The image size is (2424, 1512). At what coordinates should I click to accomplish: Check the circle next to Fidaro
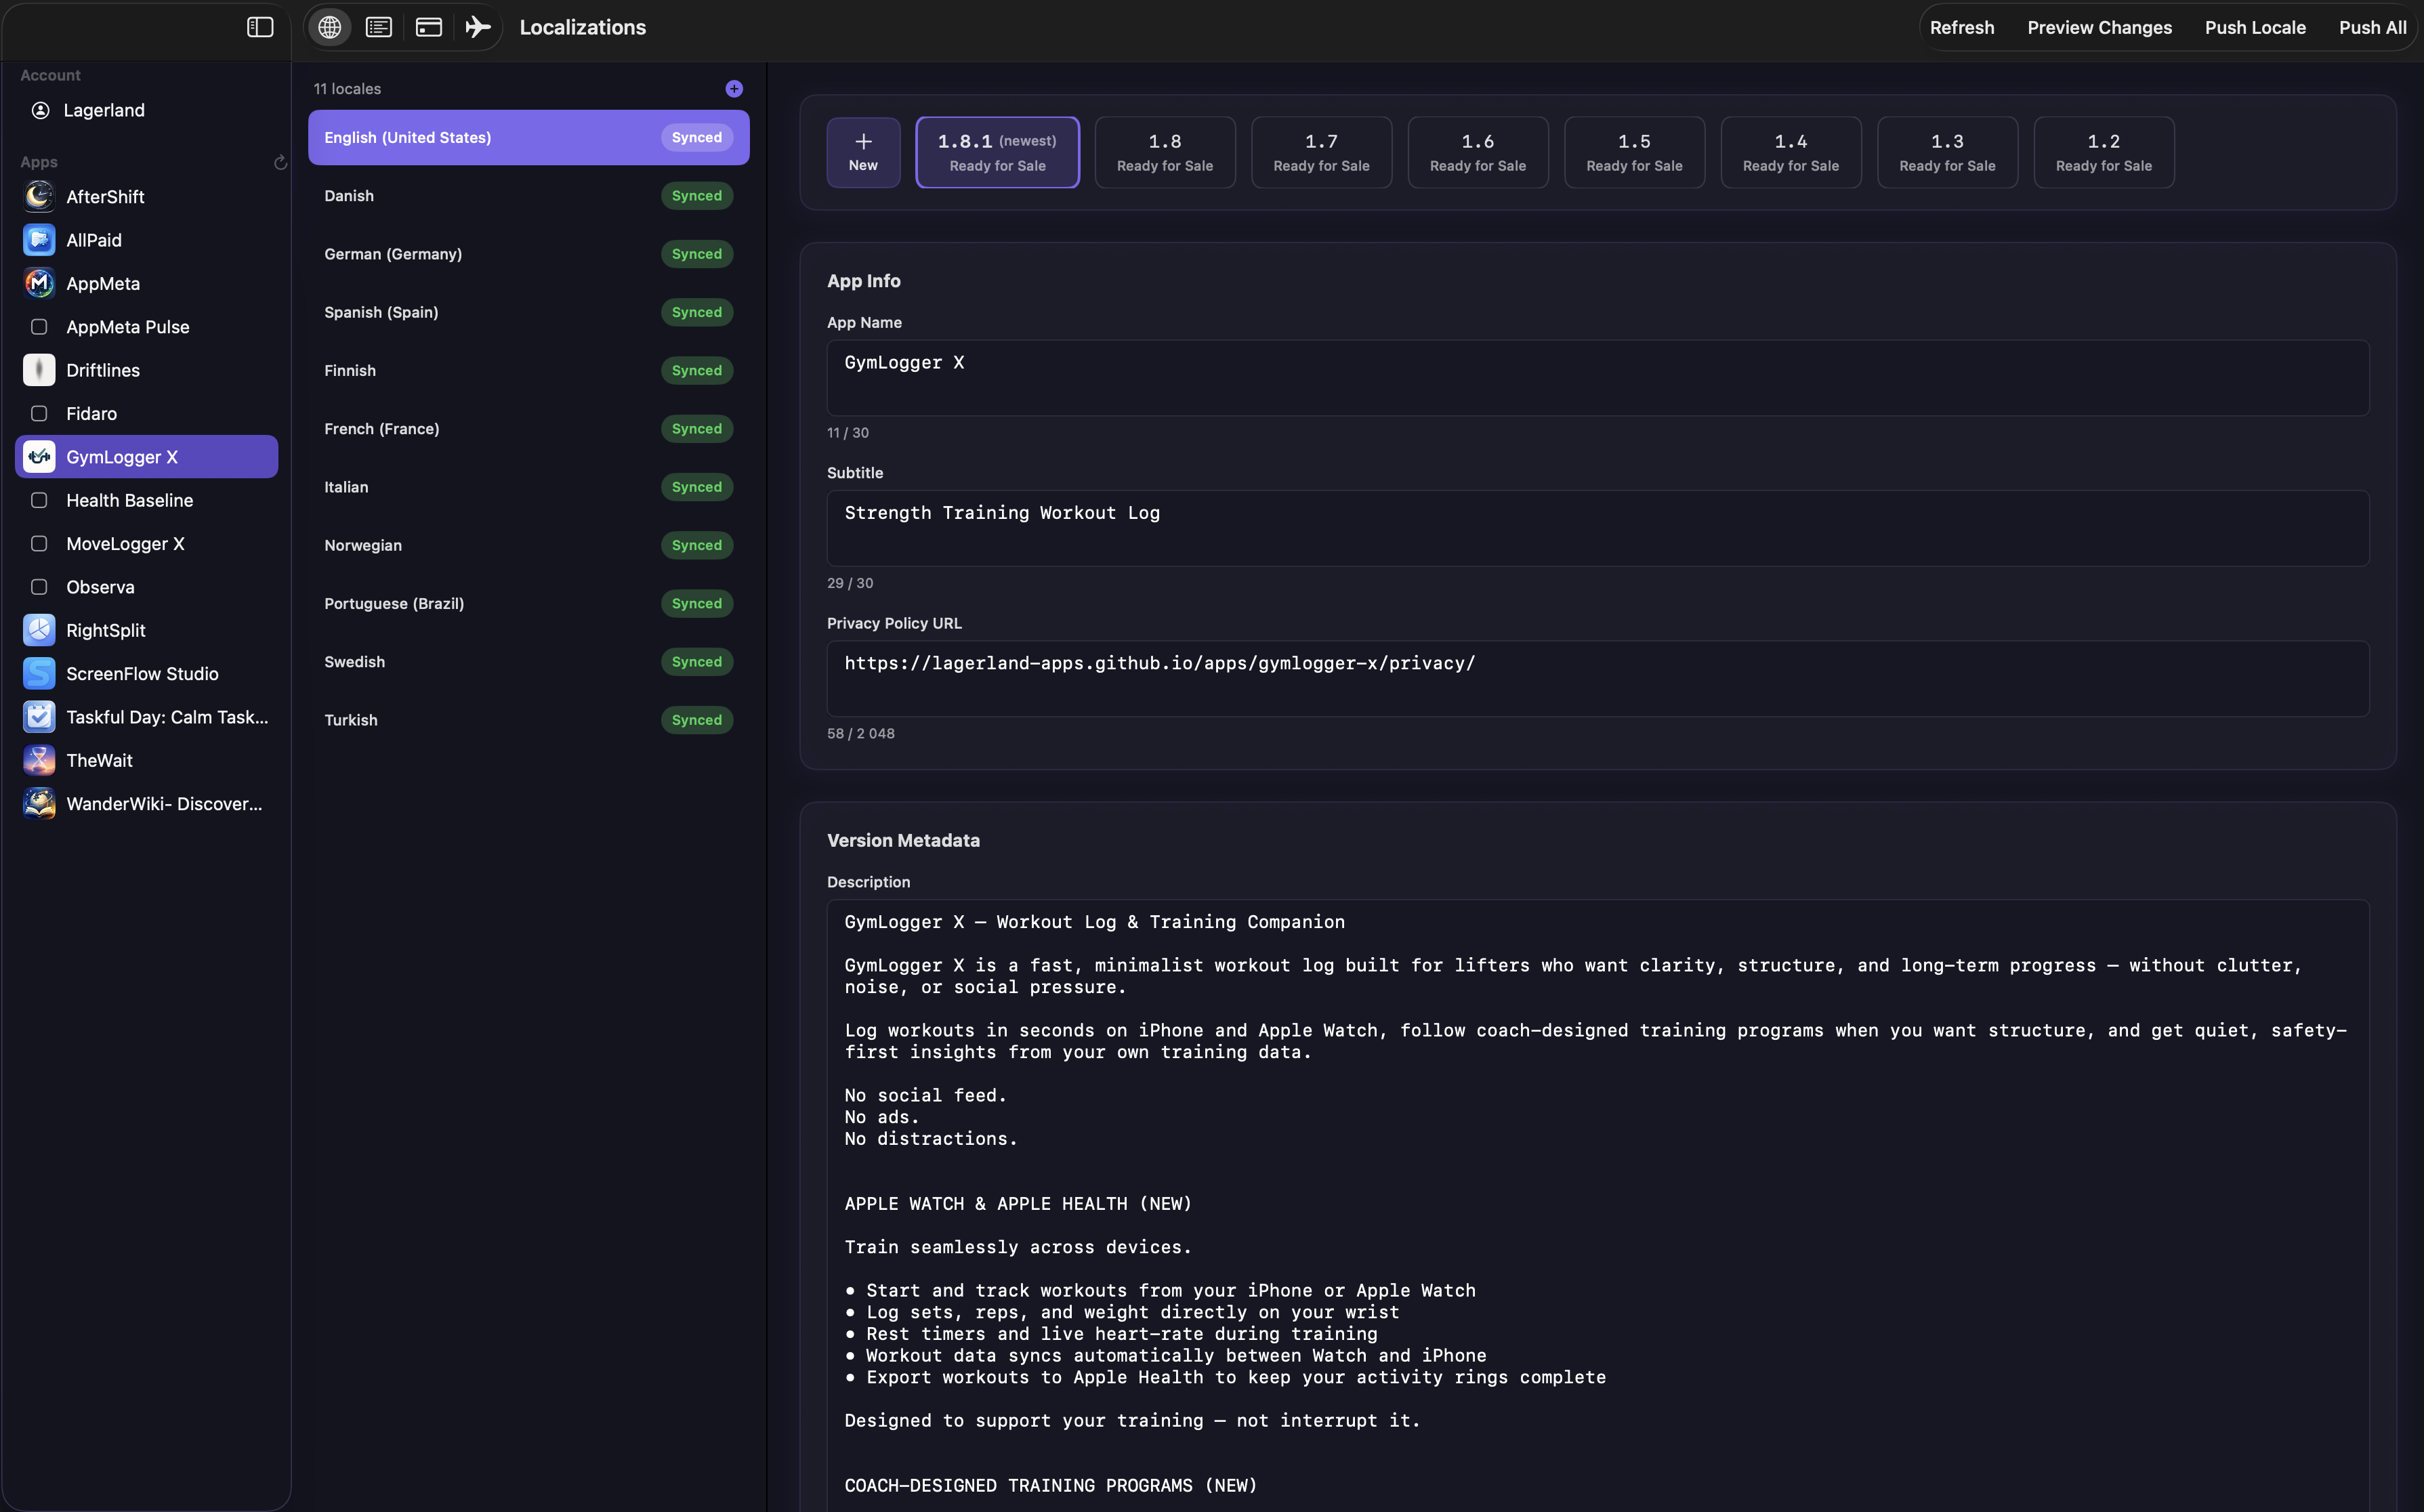pyautogui.click(x=39, y=413)
